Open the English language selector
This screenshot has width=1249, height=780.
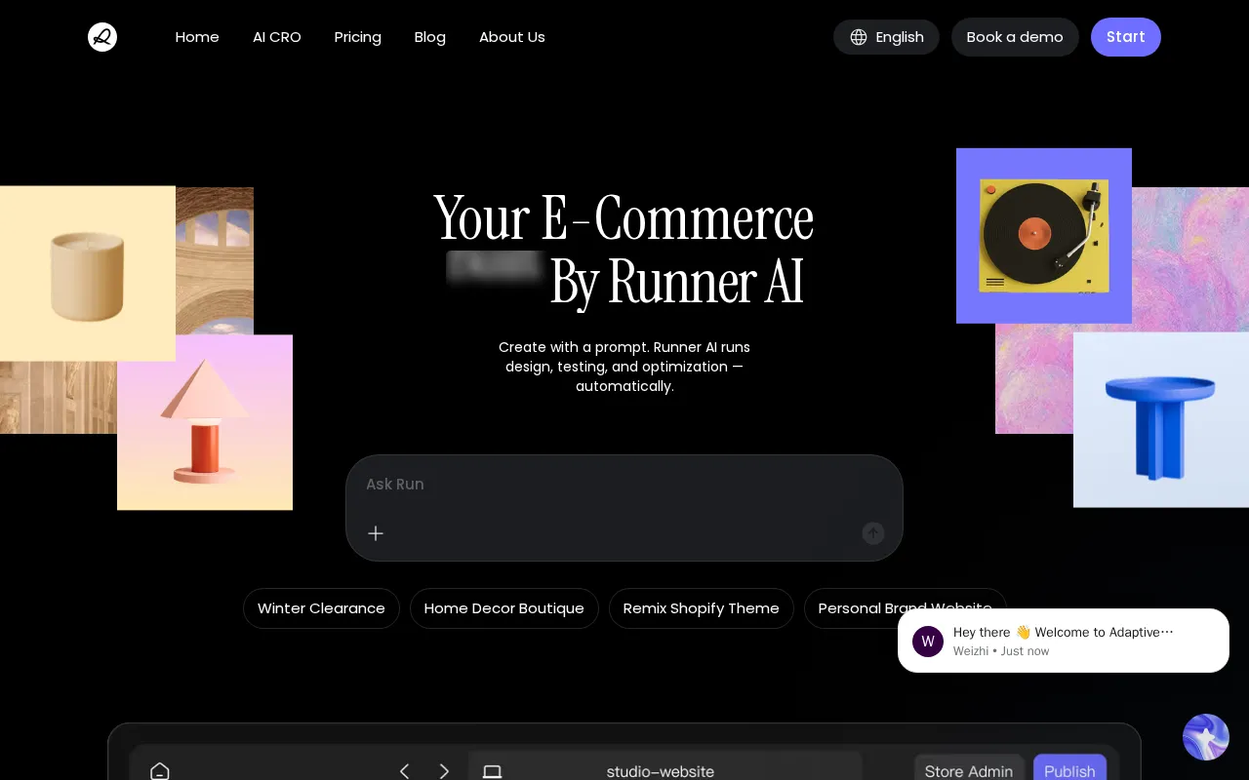[886, 37]
